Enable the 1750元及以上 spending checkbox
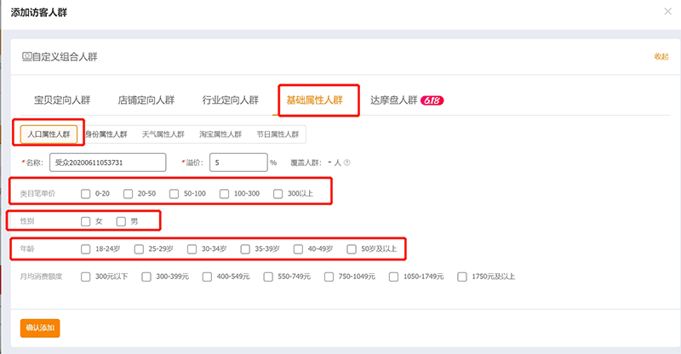681x354 pixels. (x=462, y=277)
